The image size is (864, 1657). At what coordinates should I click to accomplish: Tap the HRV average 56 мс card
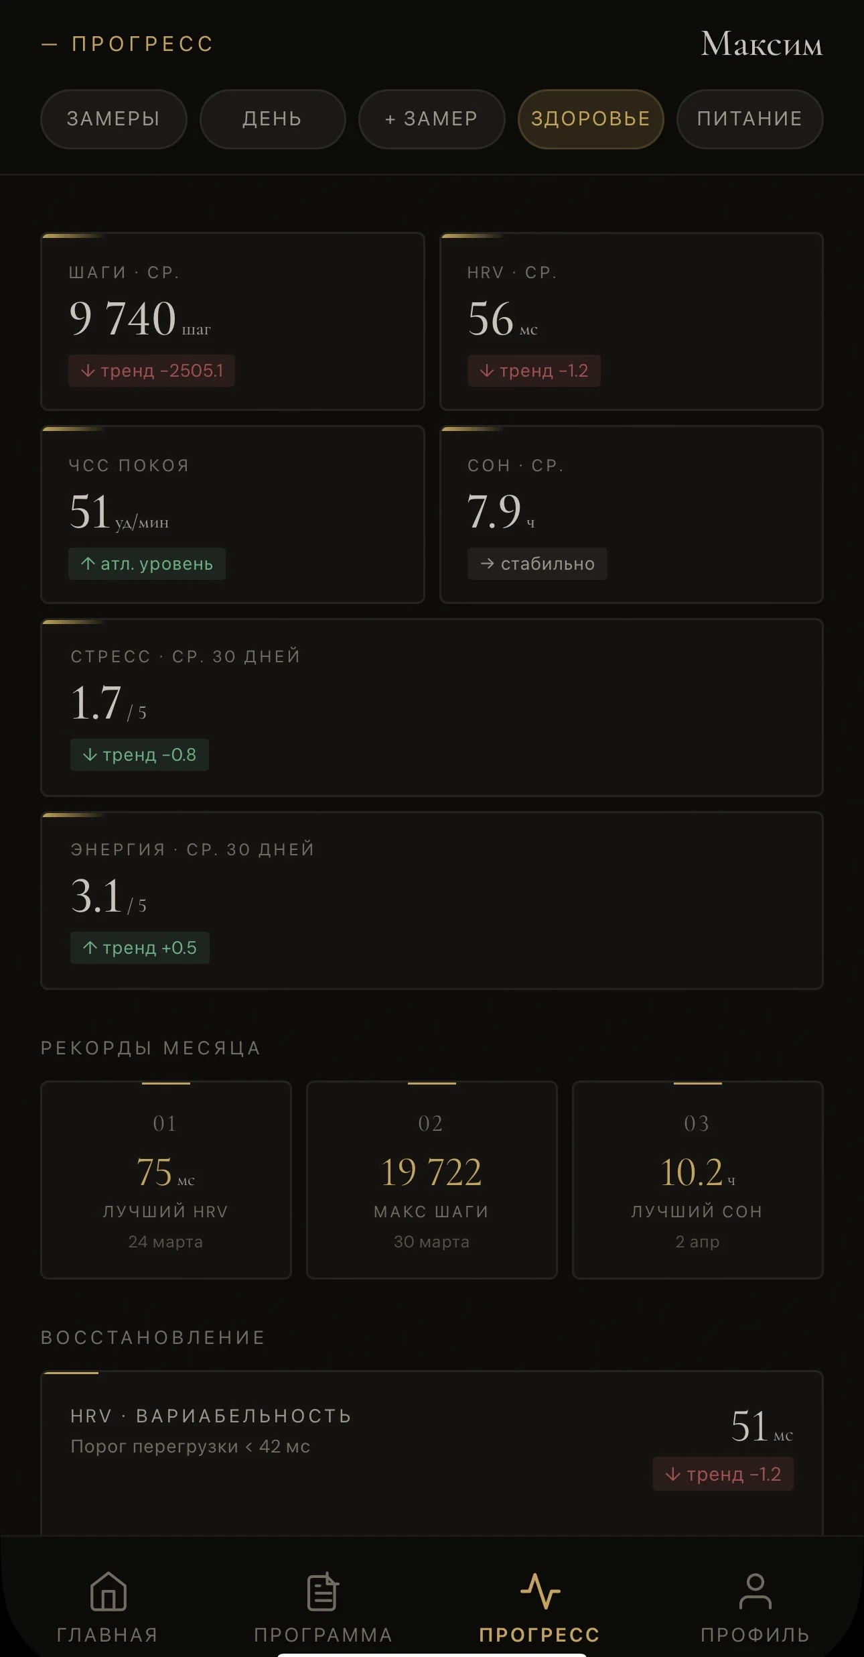(631, 321)
